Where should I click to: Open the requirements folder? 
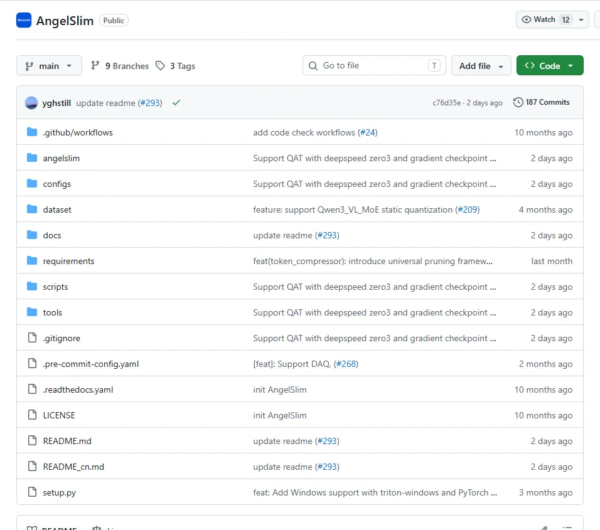coord(69,261)
